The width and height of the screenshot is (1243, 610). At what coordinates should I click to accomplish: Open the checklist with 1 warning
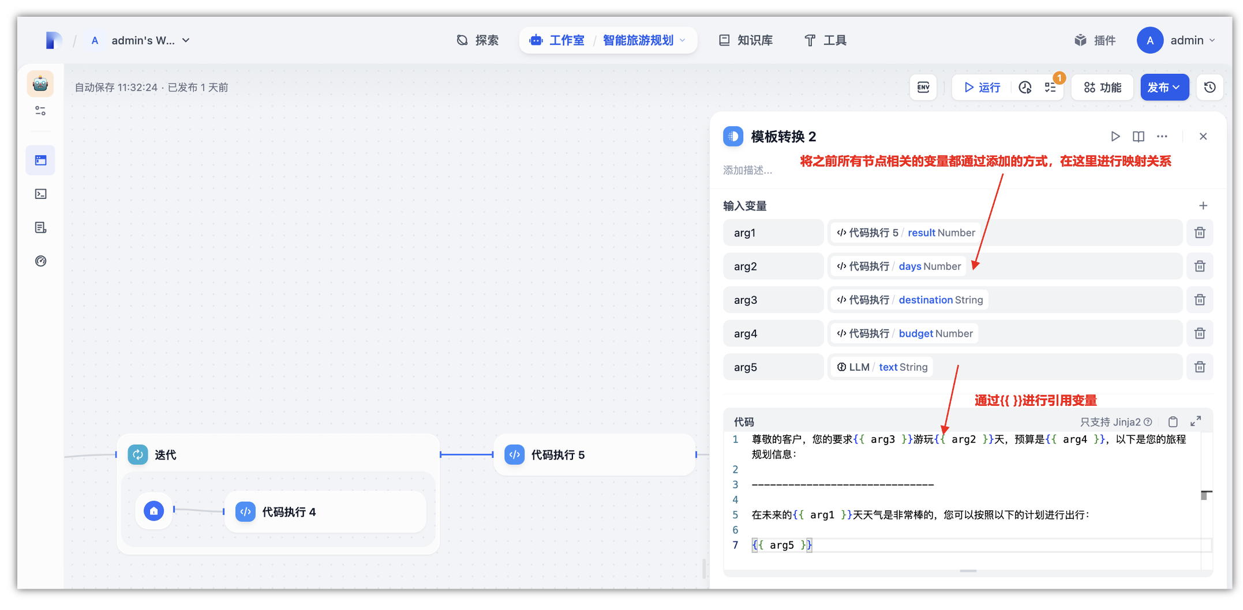point(1050,88)
